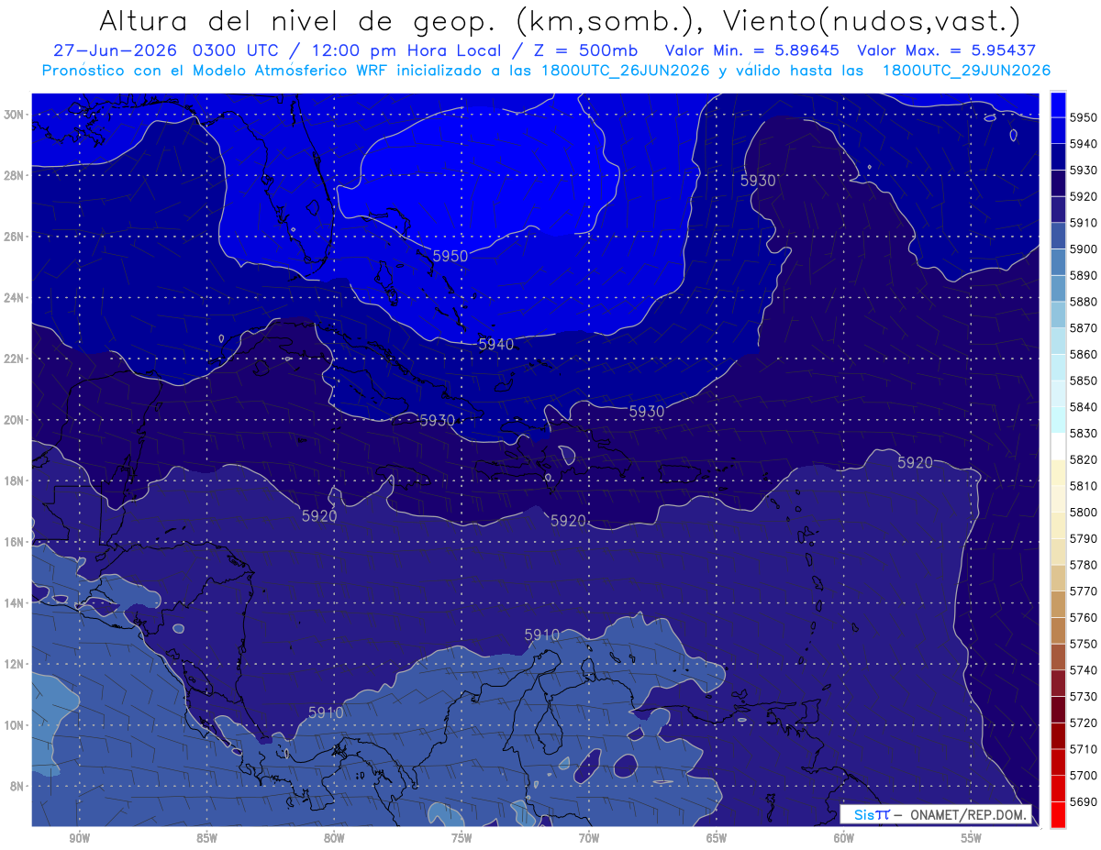The width and height of the screenshot is (1101, 850).
Task: Click the 75W longitude axis label
Action: pos(462,838)
